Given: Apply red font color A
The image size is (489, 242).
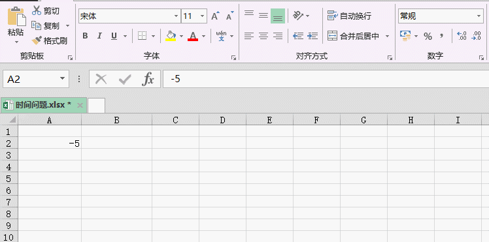Looking at the screenshot, I should tap(193, 36).
